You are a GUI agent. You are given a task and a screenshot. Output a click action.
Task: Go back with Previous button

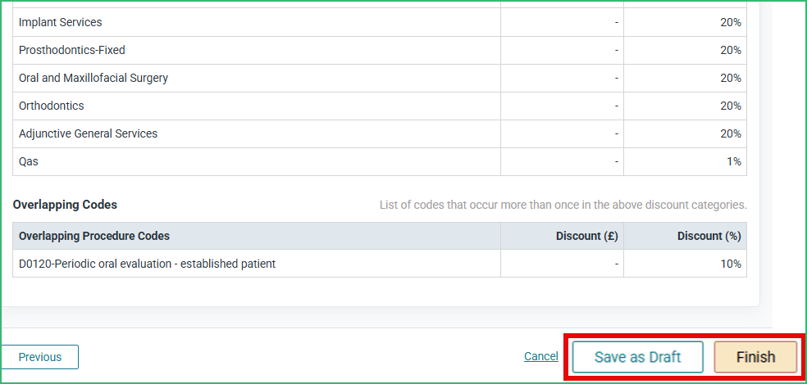point(40,357)
